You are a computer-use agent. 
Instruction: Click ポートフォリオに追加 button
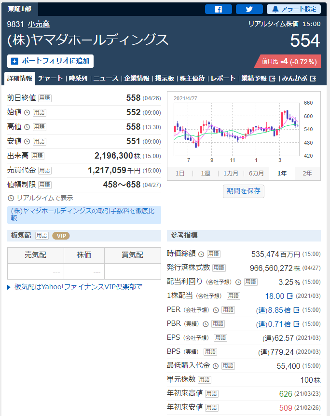[50, 61]
